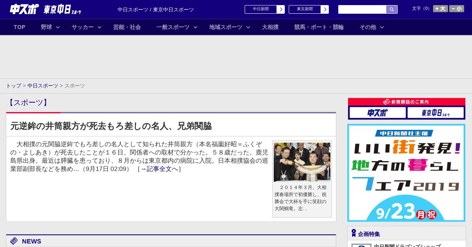Open the 井筒親方 article headline
Viewport: 472px width, 247px height.
pos(111,126)
